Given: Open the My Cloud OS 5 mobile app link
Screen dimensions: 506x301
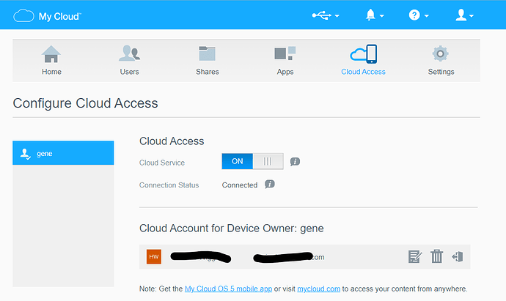Looking at the screenshot, I should coord(229,289).
